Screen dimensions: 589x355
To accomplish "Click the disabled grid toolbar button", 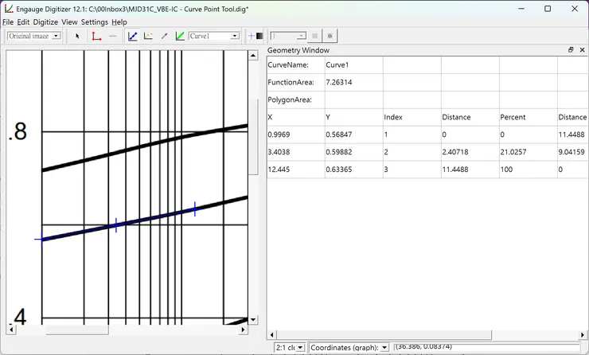I will pyautogui.click(x=314, y=36).
